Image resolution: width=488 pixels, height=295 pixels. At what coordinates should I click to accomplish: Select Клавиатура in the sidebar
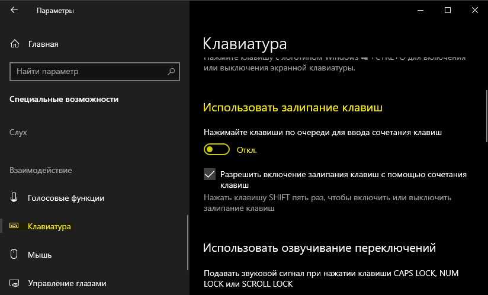coord(49,226)
